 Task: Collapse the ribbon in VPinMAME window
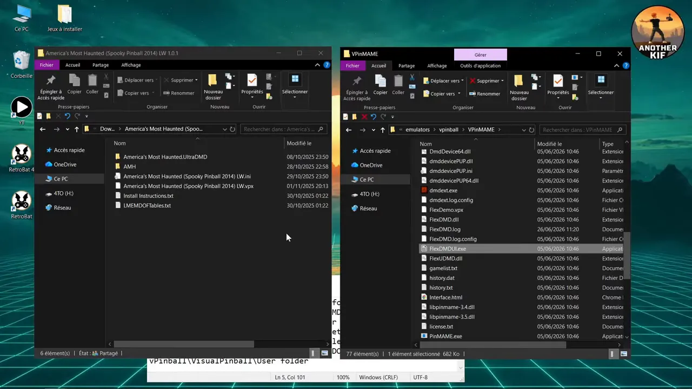(x=617, y=65)
